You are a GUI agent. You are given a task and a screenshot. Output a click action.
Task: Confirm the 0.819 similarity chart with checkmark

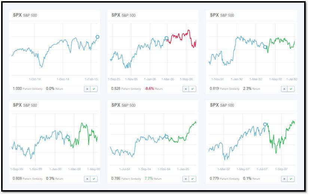pyautogui.click(x=291, y=89)
